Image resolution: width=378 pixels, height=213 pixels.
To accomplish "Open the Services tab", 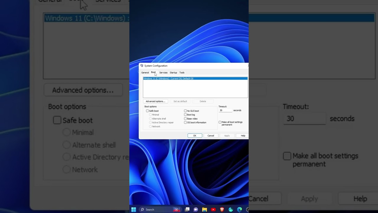I will coord(163,72).
